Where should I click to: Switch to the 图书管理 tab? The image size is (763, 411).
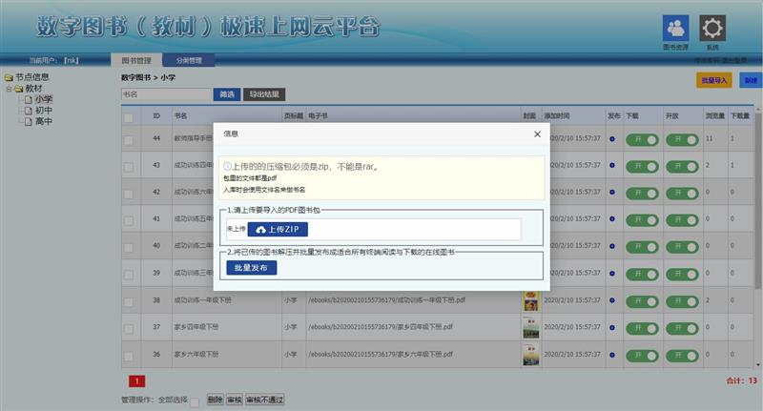pyautogui.click(x=136, y=60)
